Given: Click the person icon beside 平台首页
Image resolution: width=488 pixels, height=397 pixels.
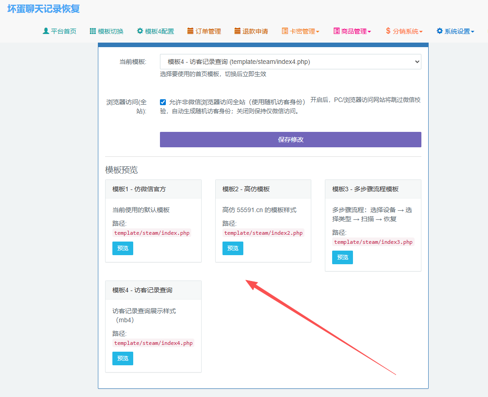Looking at the screenshot, I should [45, 31].
